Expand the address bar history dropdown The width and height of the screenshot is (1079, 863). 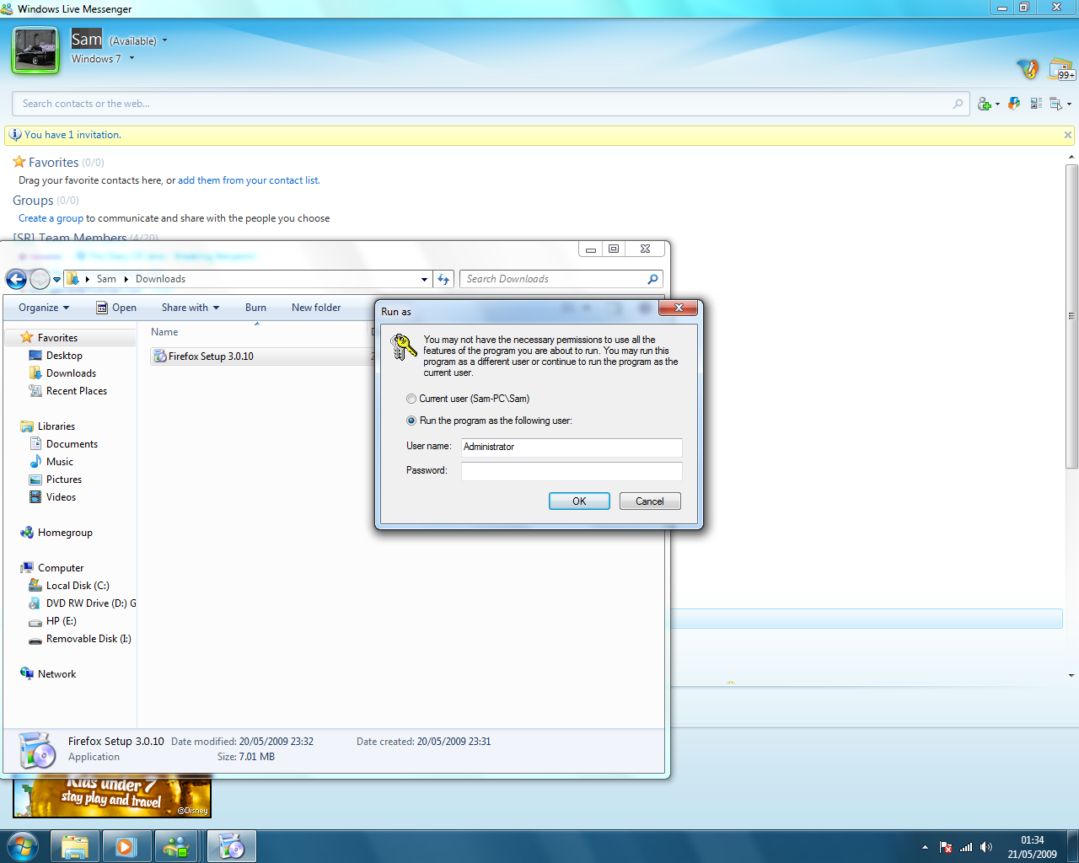click(424, 280)
